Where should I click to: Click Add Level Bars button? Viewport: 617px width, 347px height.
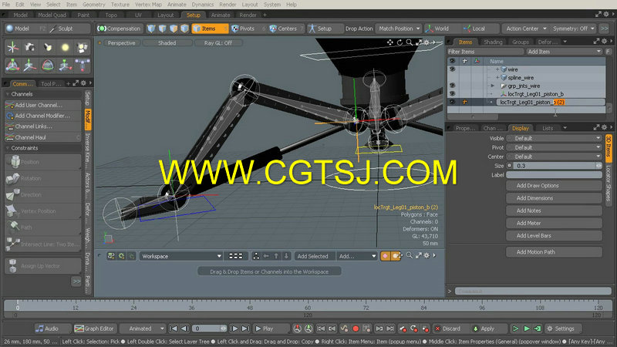pyautogui.click(x=554, y=236)
